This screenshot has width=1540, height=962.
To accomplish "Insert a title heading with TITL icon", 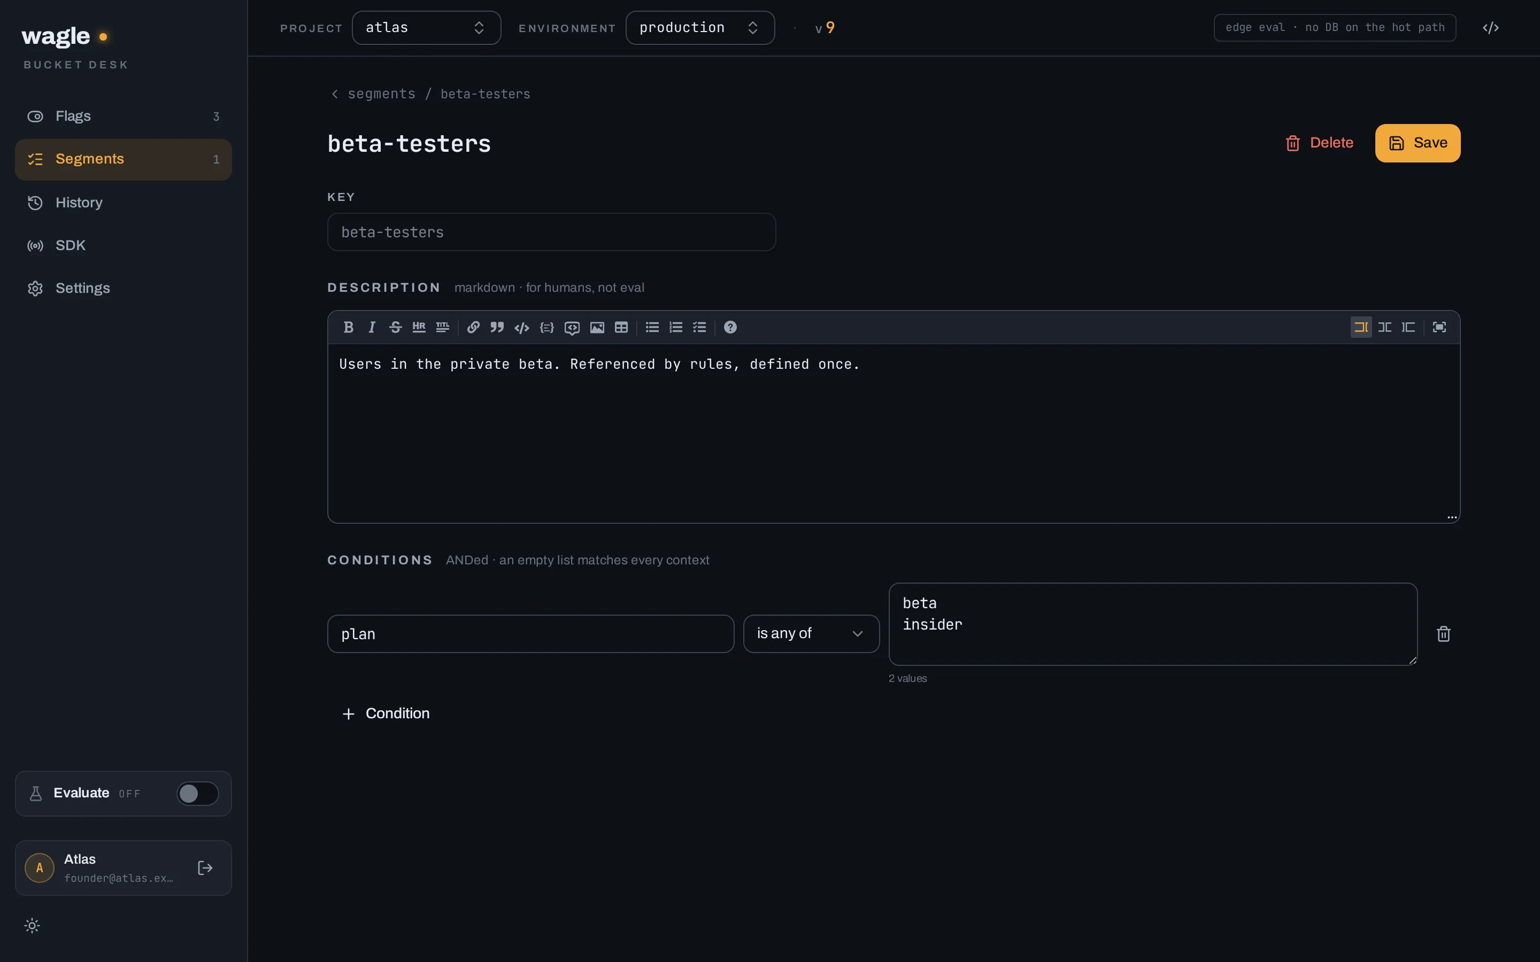I will click(442, 327).
